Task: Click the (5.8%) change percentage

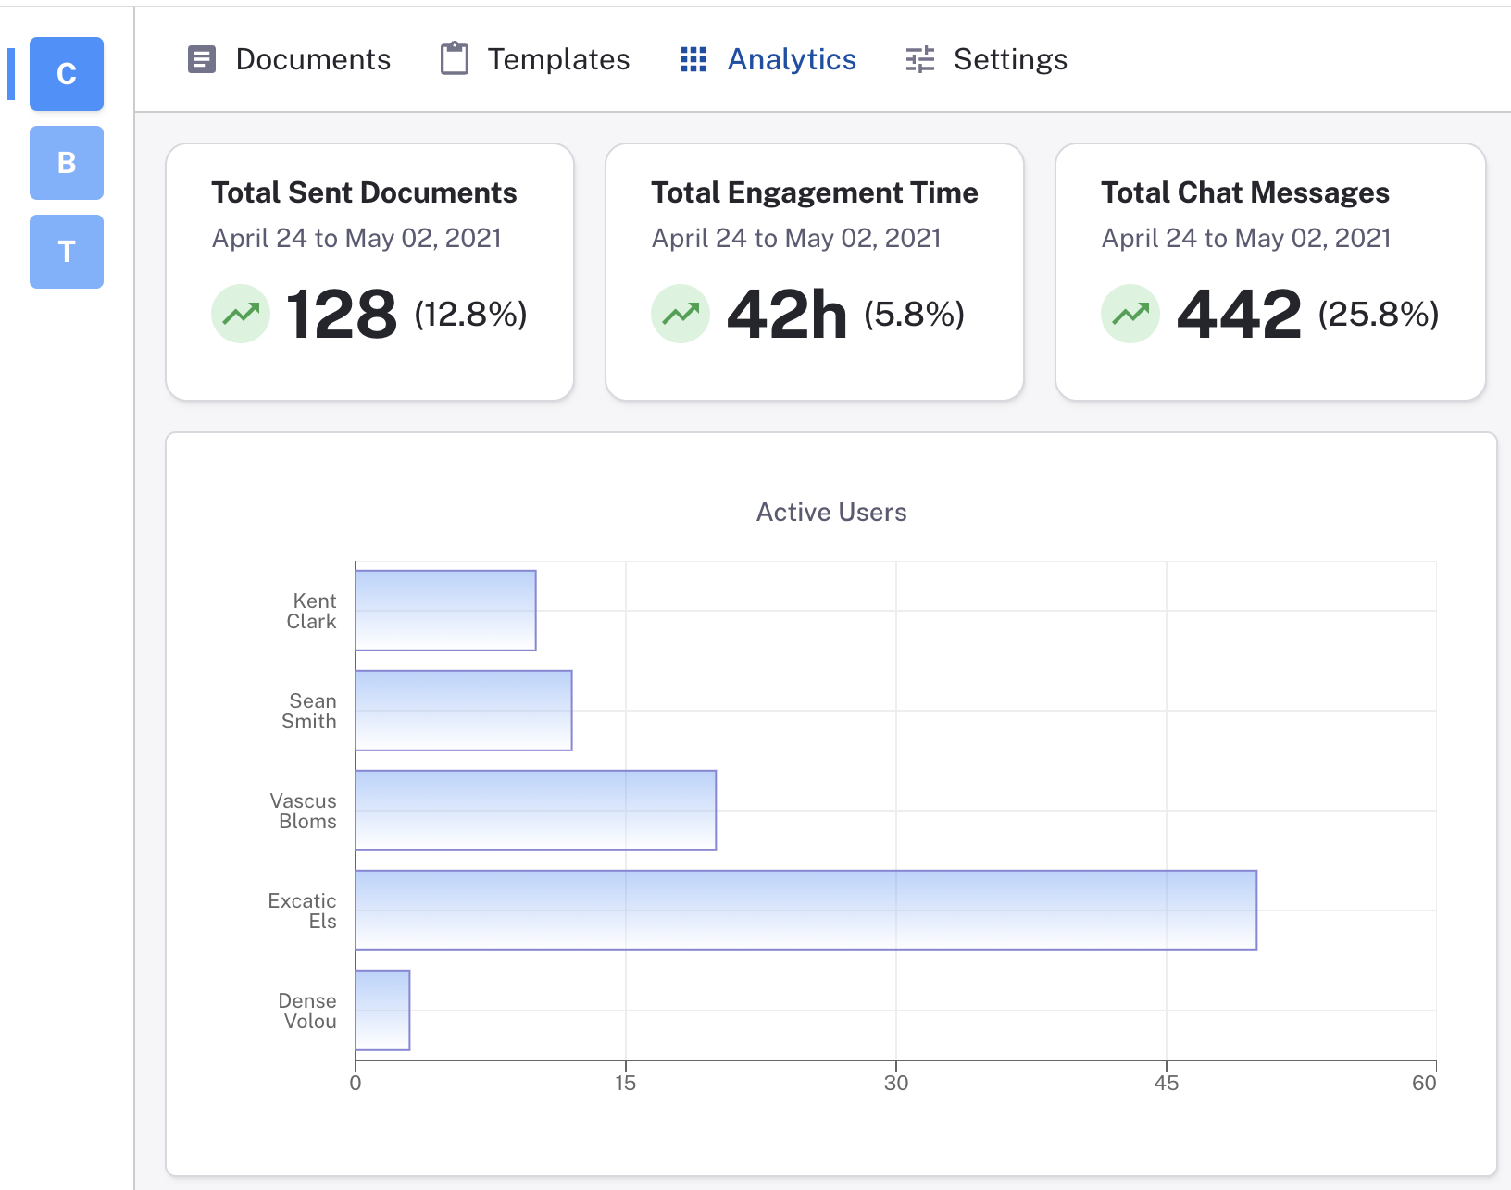Action: click(915, 315)
